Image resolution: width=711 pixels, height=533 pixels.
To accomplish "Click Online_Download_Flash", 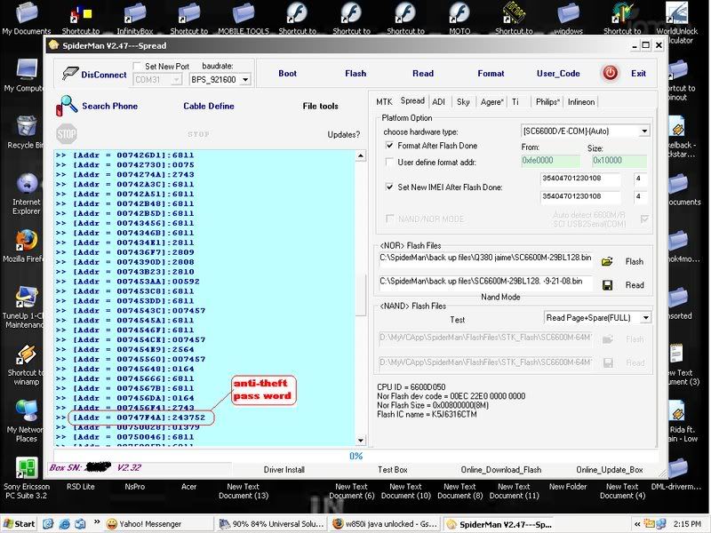I will click(x=501, y=470).
